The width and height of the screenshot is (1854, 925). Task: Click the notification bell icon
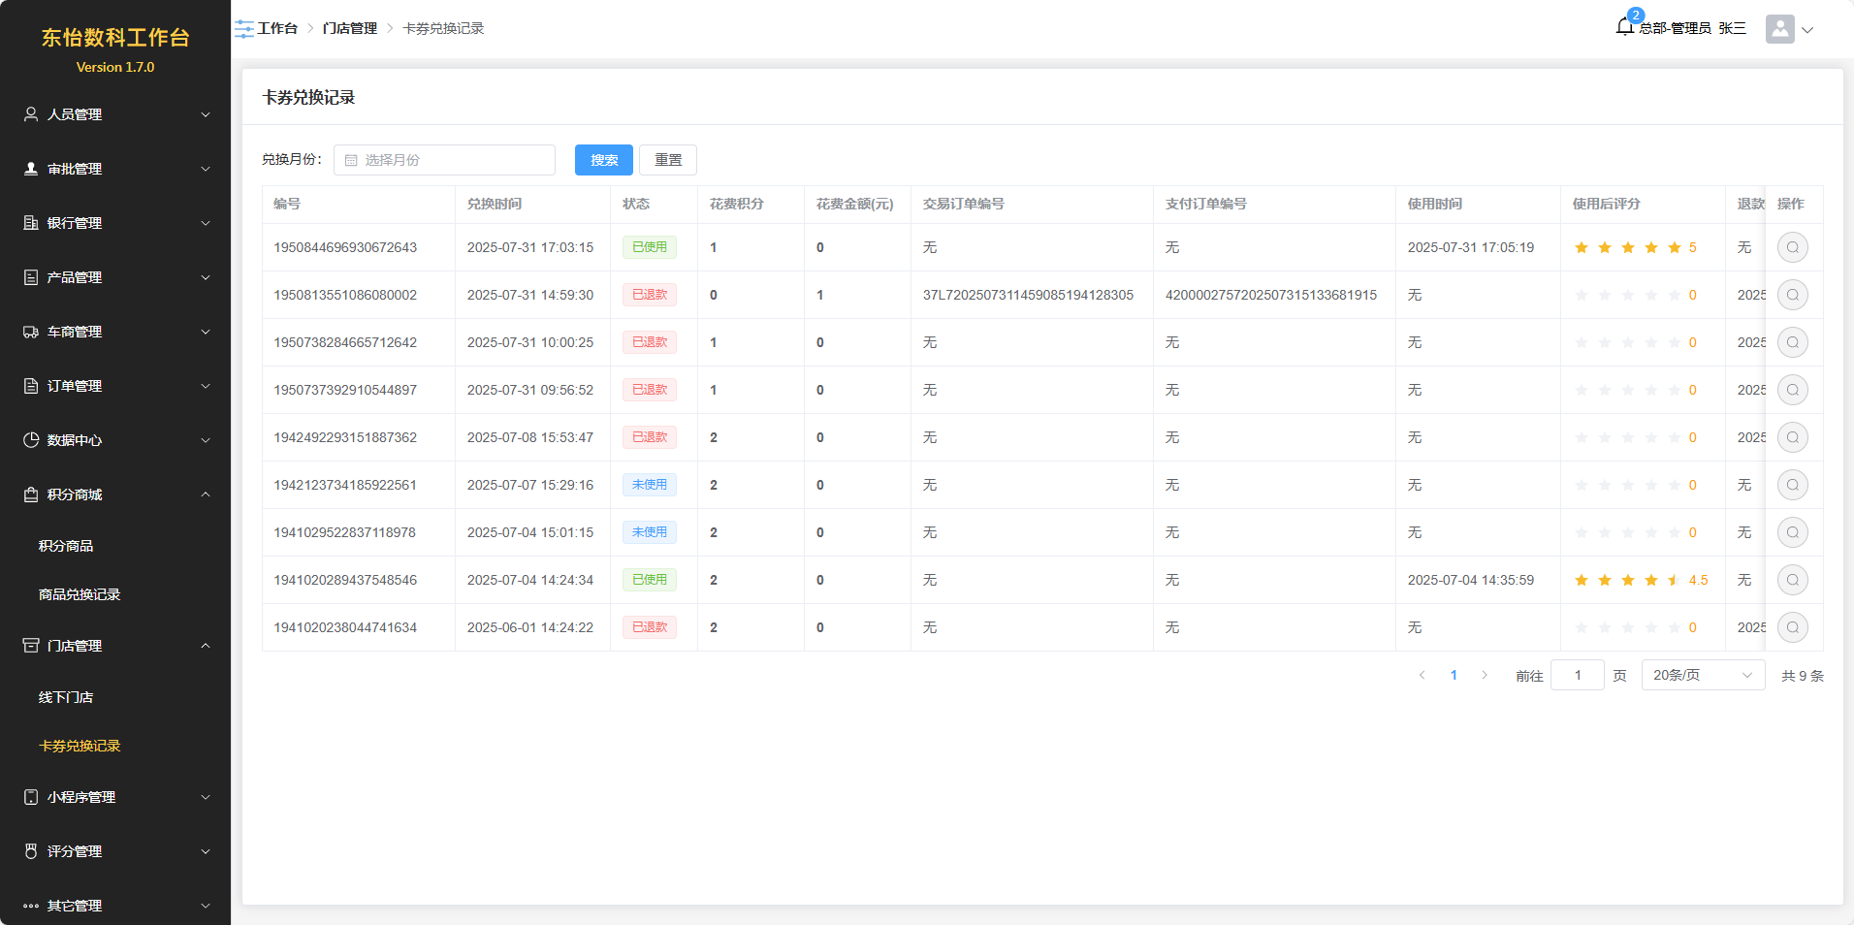(1625, 27)
